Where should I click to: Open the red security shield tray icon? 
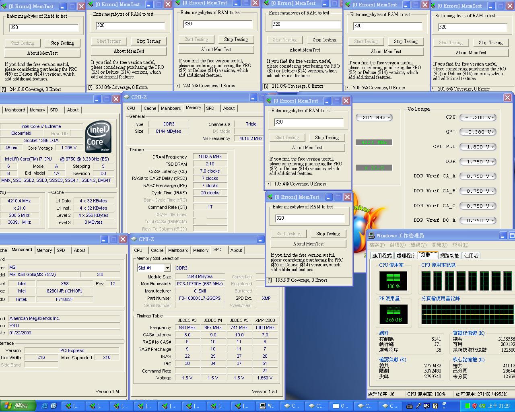pos(474,406)
